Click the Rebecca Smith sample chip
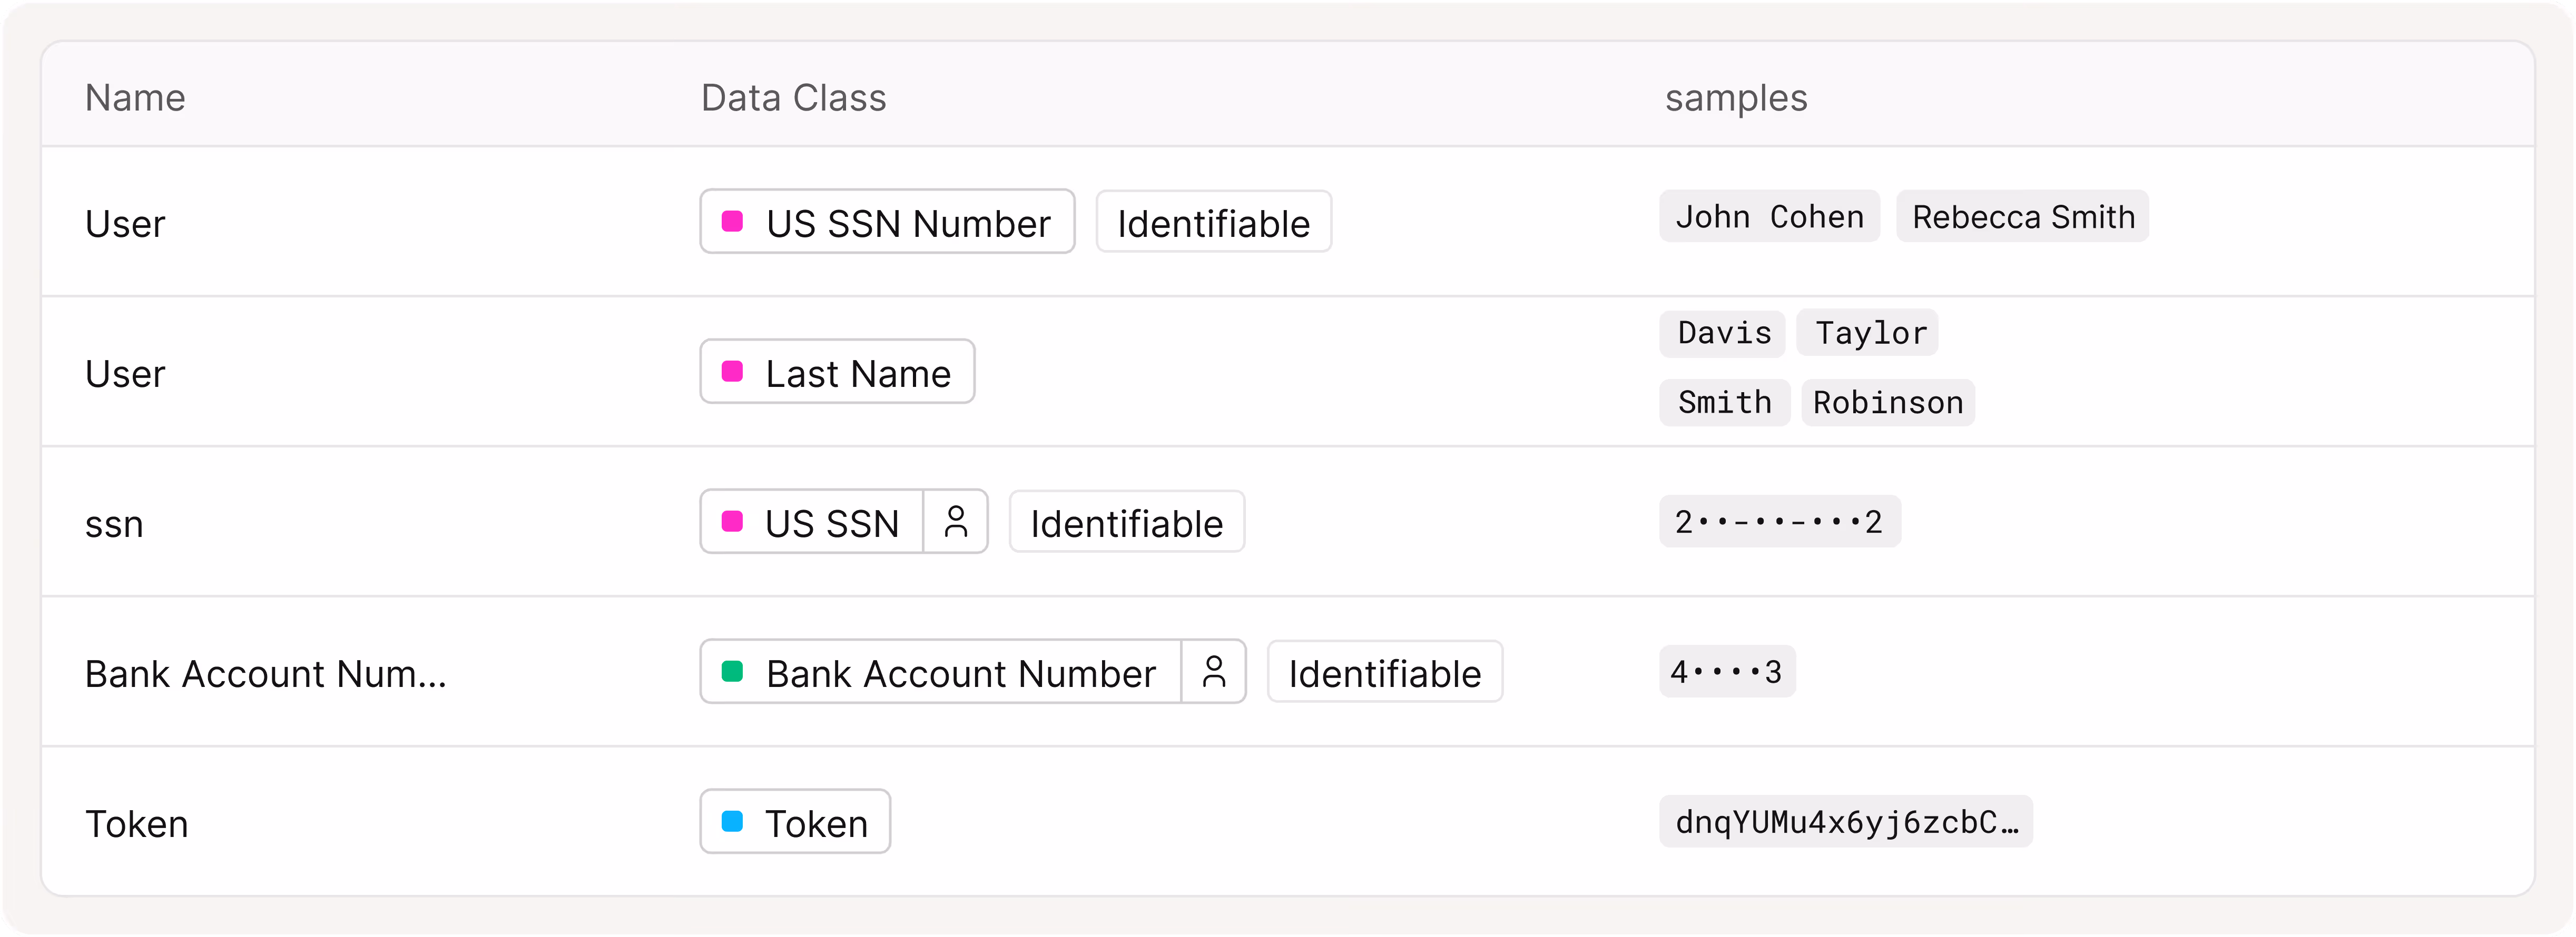 (2022, 217)
